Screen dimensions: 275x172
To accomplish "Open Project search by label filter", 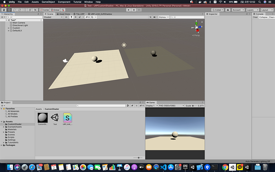I will [x=132, y=106].
